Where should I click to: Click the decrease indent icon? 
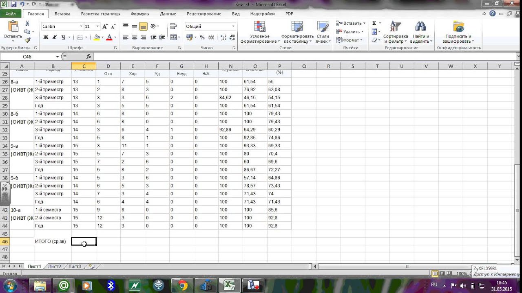tap(154, 37)
